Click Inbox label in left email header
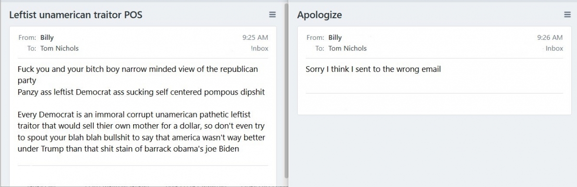The width and height of the screenshot is (577, 187). tap(260, 48)
